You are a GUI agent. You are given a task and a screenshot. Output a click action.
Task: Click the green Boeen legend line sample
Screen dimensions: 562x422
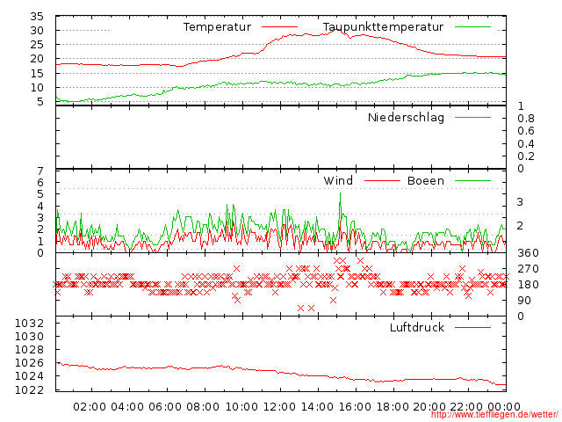pyautogui.click(x=472, y=180)
